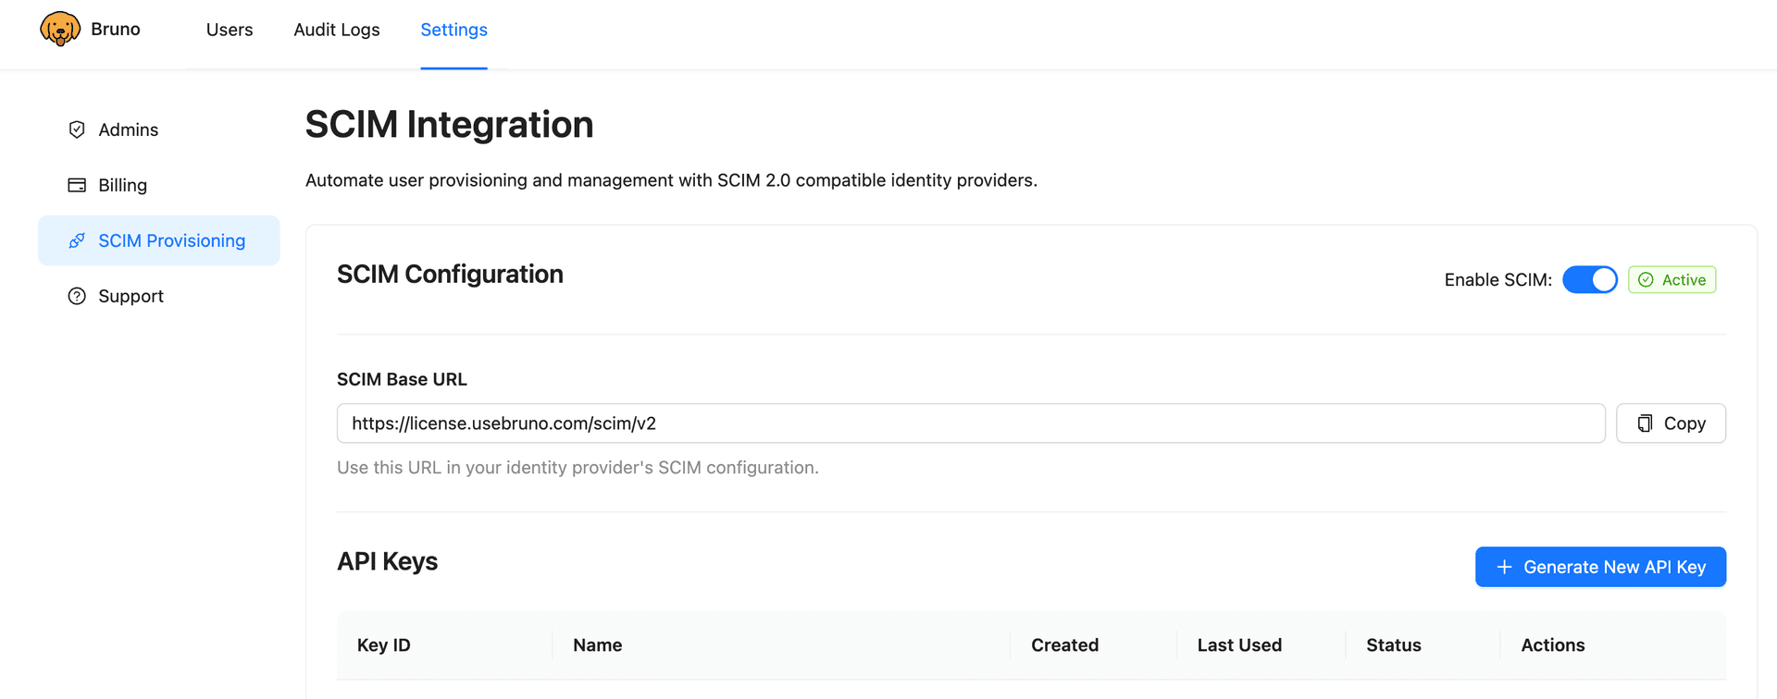
Task: Click the green checkmark icon in Active badge
Action: tap(1647, 279)
